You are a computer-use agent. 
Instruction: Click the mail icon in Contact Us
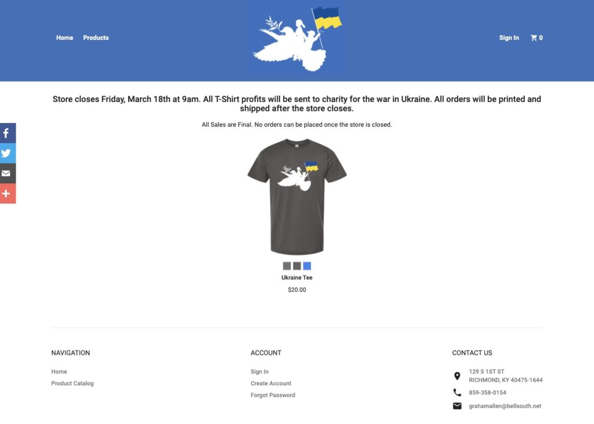coord(457,406)
